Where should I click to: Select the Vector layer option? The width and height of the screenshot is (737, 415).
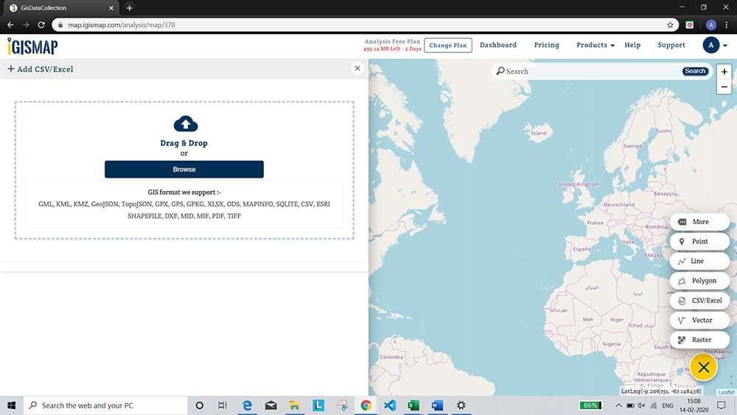click(700, 321)
